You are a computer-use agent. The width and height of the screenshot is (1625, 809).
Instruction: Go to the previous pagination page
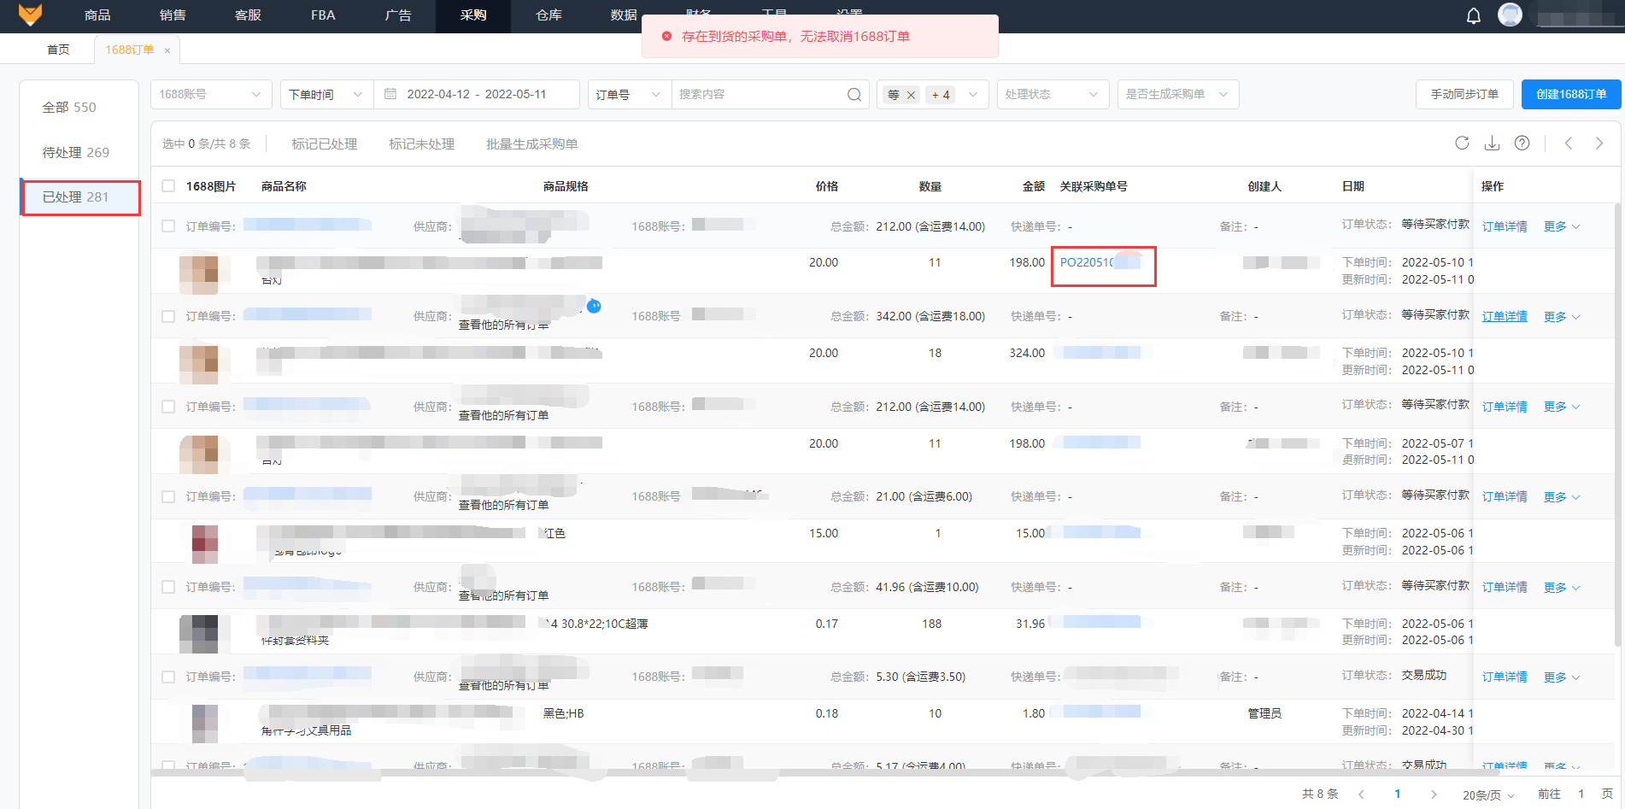(1361, 794)
